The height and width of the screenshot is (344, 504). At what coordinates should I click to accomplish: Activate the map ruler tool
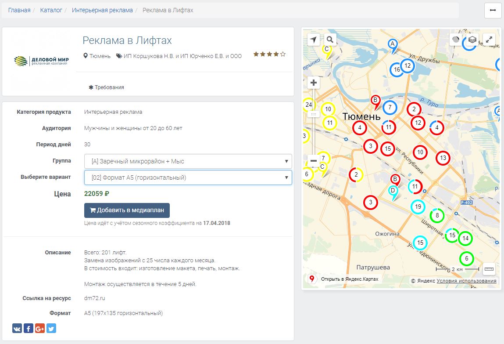tap(489, 268)
